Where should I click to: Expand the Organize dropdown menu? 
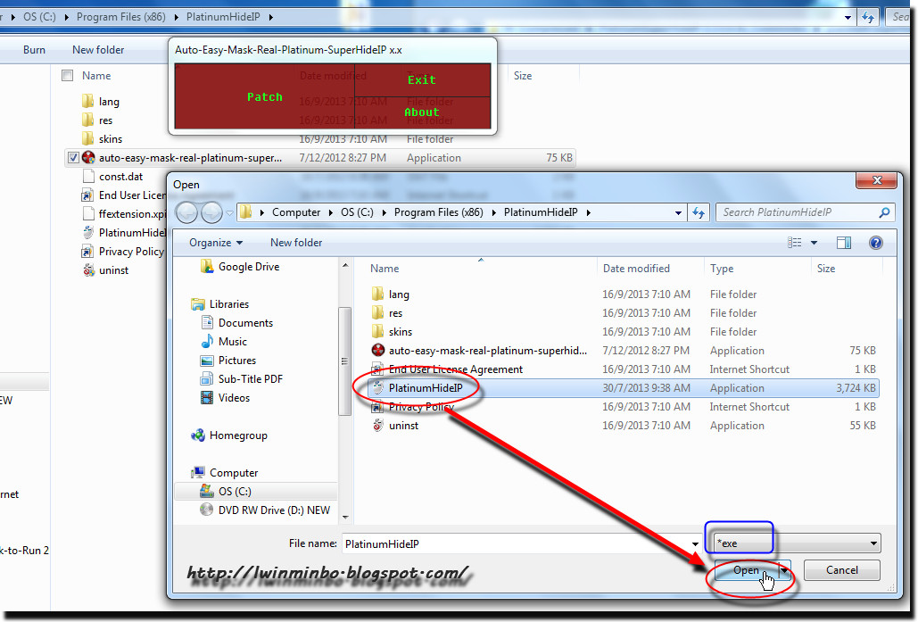tap(214, 242)
